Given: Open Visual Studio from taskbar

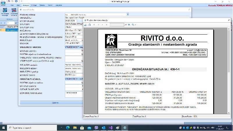Looking at the screenshot, I should (111, 128).
